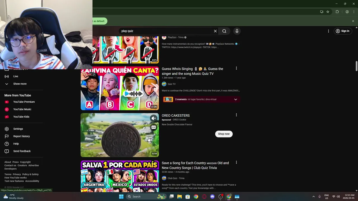Viewport: 358px width, 201px height.
Task: Open the Guess Who's Singing video title
Action: tap(192, 71)
